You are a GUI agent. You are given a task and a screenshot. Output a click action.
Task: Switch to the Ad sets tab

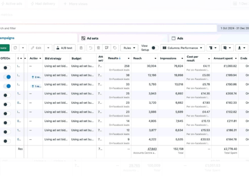click(x=92, y=38)
